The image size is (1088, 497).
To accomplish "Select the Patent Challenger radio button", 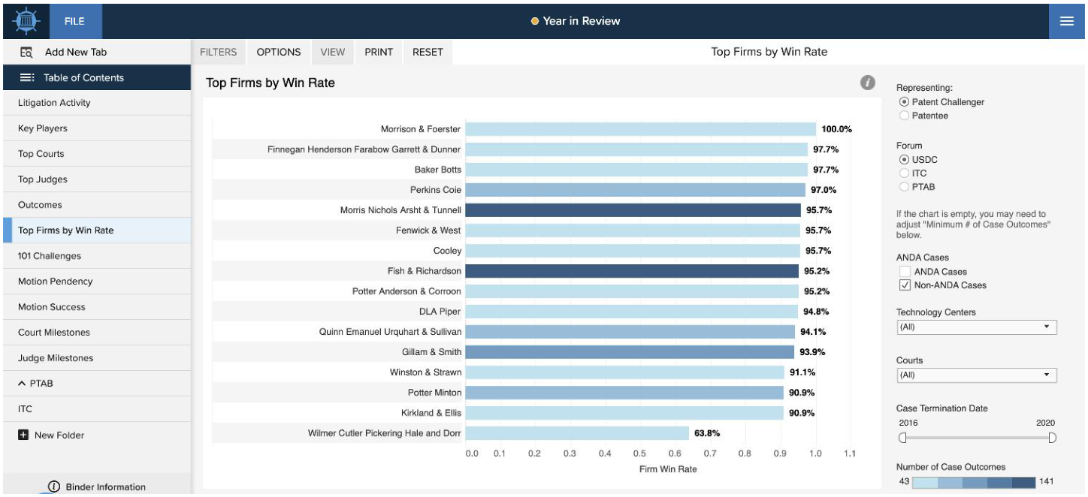I will 904,102.
